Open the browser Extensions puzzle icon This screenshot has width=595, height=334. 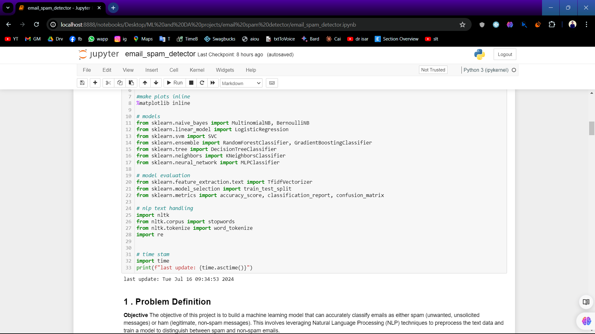click(552, 24)
